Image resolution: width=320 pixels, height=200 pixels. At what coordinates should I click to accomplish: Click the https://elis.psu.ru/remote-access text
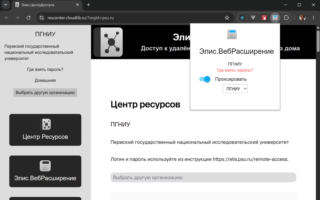250,159
